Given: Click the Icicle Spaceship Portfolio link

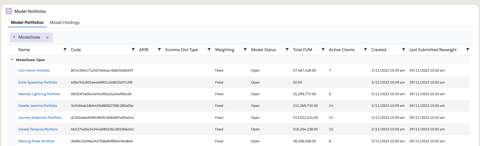Looking at the screenshot, I should coord(37,82).
